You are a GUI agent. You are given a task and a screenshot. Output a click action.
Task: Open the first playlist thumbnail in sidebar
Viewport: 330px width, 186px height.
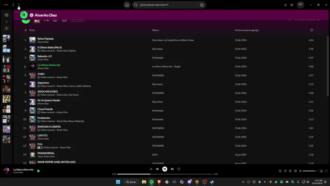pos(6,38)
